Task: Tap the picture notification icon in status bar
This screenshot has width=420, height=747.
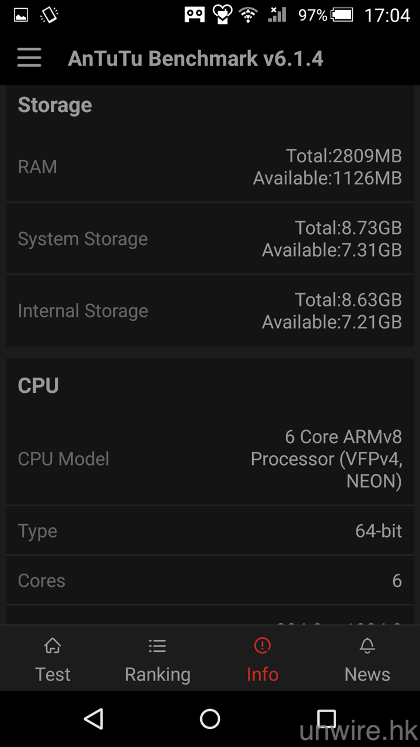Action: coord(21,15)
